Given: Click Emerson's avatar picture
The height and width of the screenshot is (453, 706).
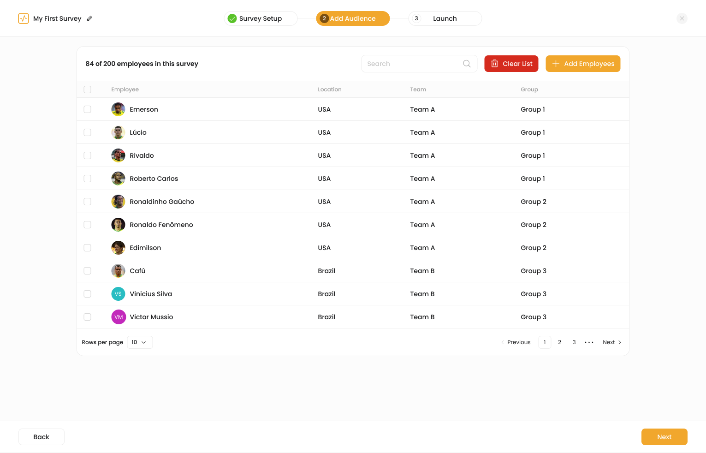Looking at the screenshot, I should click(119, 109).
